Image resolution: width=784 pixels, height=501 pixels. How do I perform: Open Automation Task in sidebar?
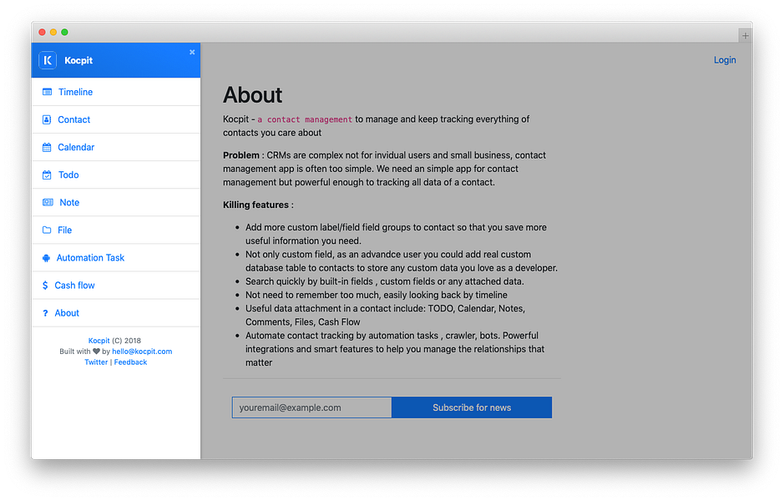116,258
